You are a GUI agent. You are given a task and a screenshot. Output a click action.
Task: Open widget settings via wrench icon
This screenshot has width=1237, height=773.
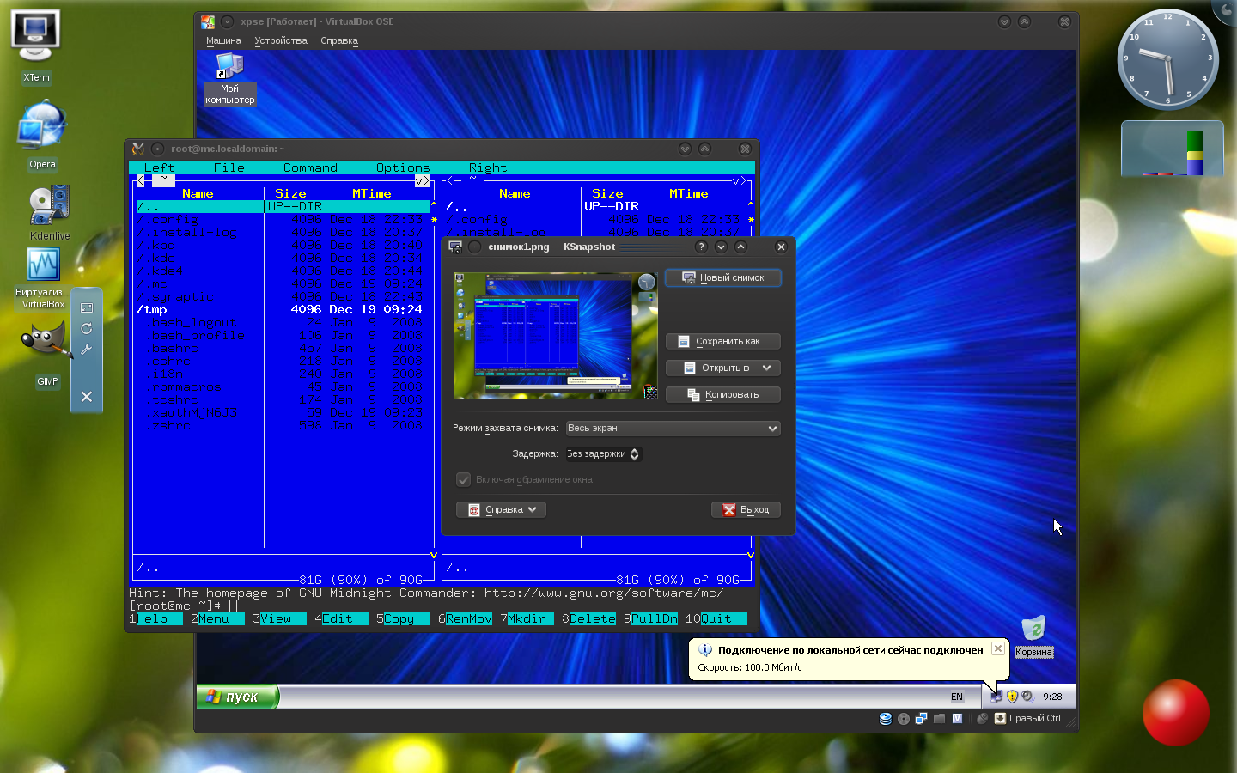[87, 350]
